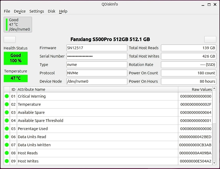Viewport: 220px width, 169px height.
Task: Minimize the QDiskInfo window
Action: pos(203,5)
